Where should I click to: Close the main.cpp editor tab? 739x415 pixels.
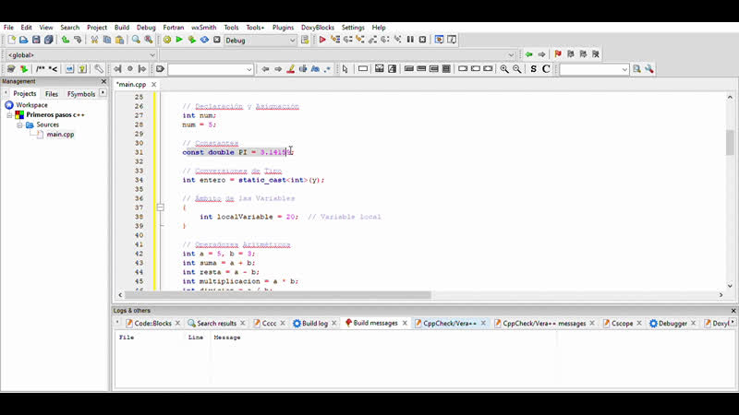(153, 85)
